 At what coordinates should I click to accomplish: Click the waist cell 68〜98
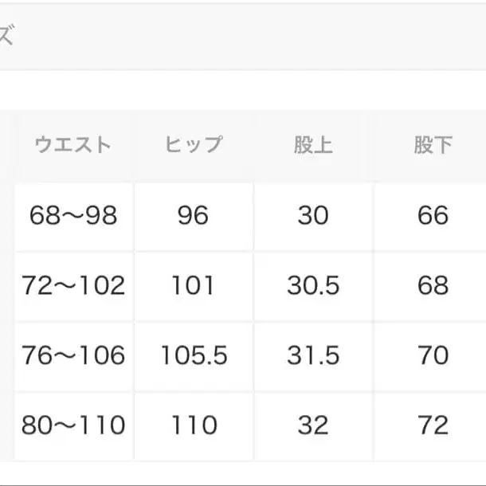pos(73,216)
